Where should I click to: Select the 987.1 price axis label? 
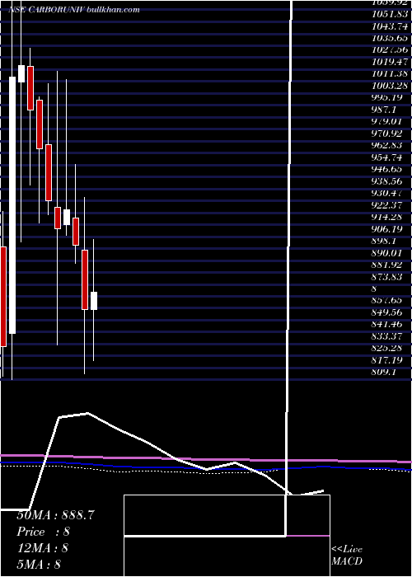click(385, 110)
